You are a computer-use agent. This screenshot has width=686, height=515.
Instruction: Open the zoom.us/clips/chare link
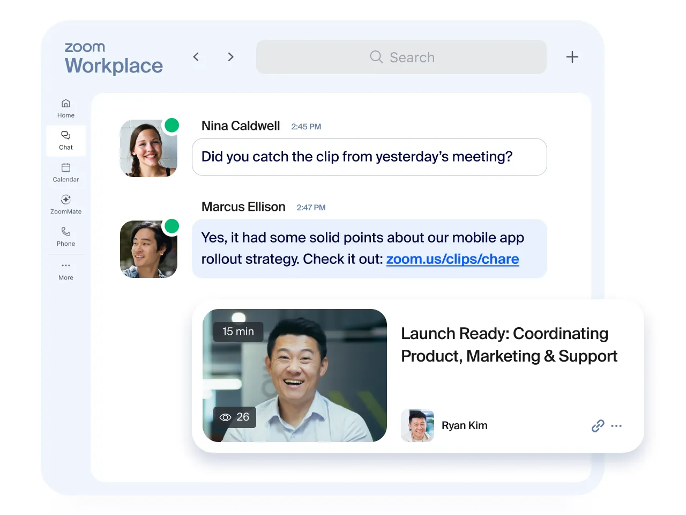coord(453,259)
